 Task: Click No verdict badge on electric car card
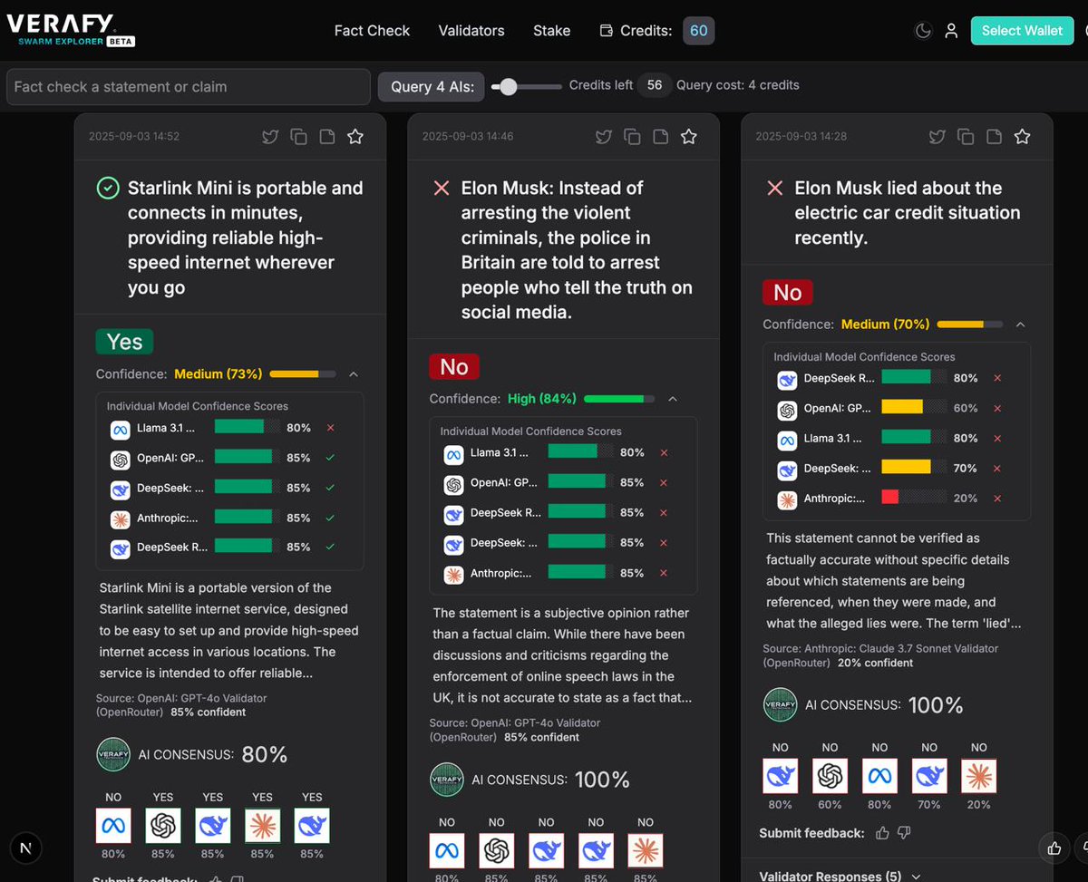(788, 292)
